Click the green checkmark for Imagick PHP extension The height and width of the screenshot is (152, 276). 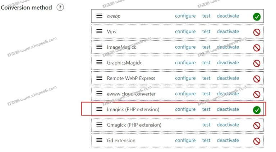(257, 110)
